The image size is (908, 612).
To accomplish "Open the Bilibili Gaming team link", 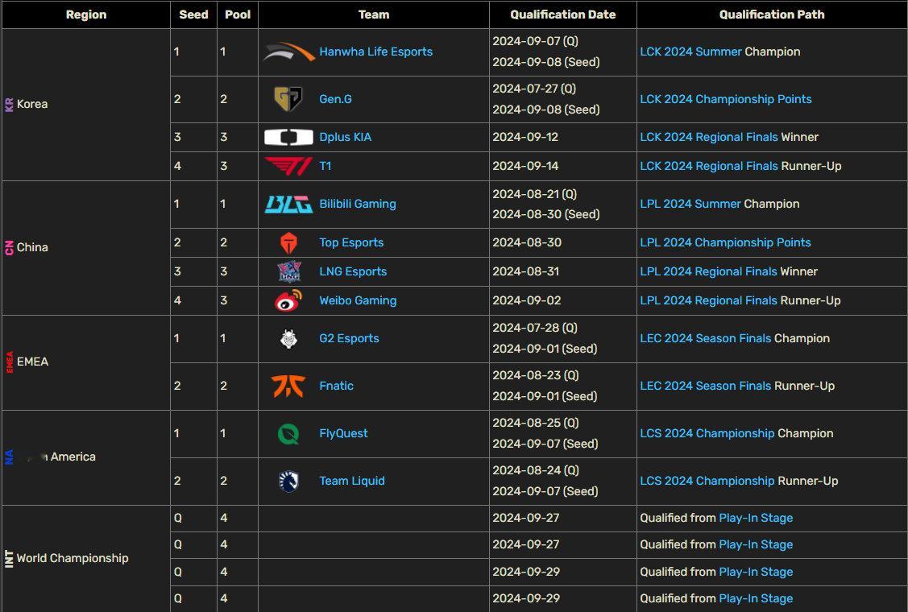I will pos(358,204).
